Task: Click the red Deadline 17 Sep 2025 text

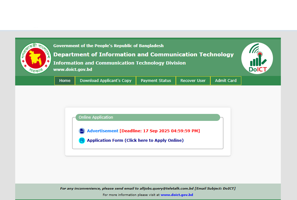Action: (x=160, y=131)
